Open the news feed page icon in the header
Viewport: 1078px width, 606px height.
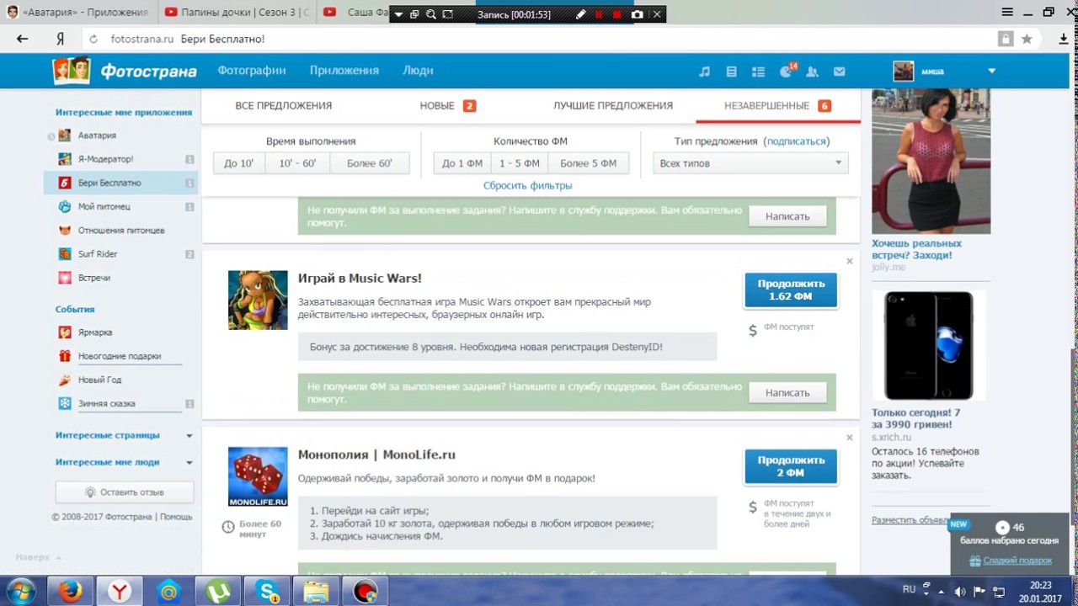[x=731, y=72]
